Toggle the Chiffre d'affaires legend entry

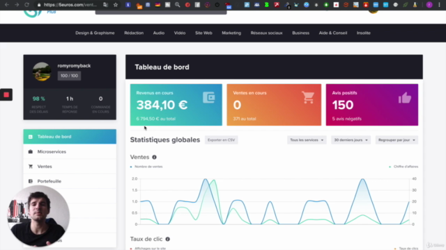point(403,167)
